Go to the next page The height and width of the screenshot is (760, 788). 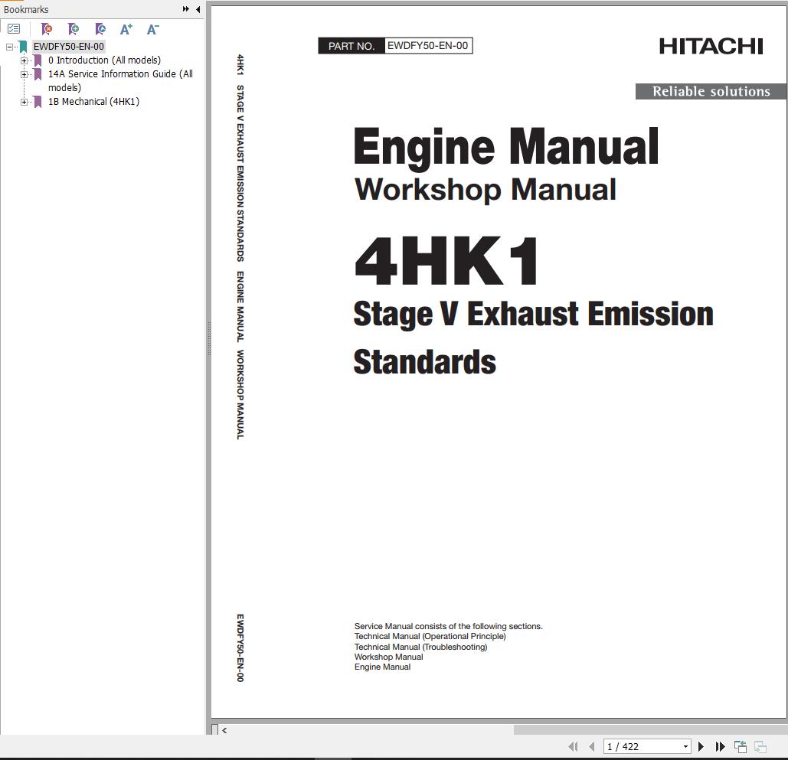[x=701, y=746]
